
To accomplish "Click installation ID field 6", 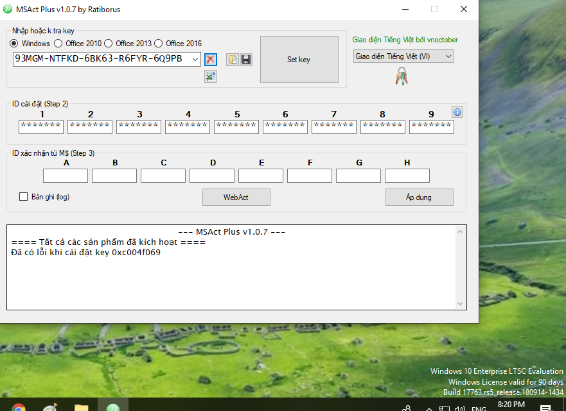I will [285, 127].
